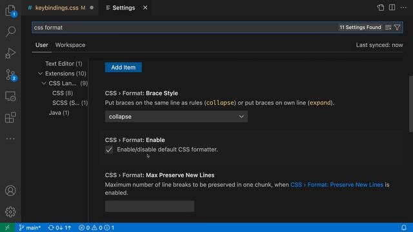Open the Extensions view
This screenshot has height=232, width=413.
click(10, 117)
